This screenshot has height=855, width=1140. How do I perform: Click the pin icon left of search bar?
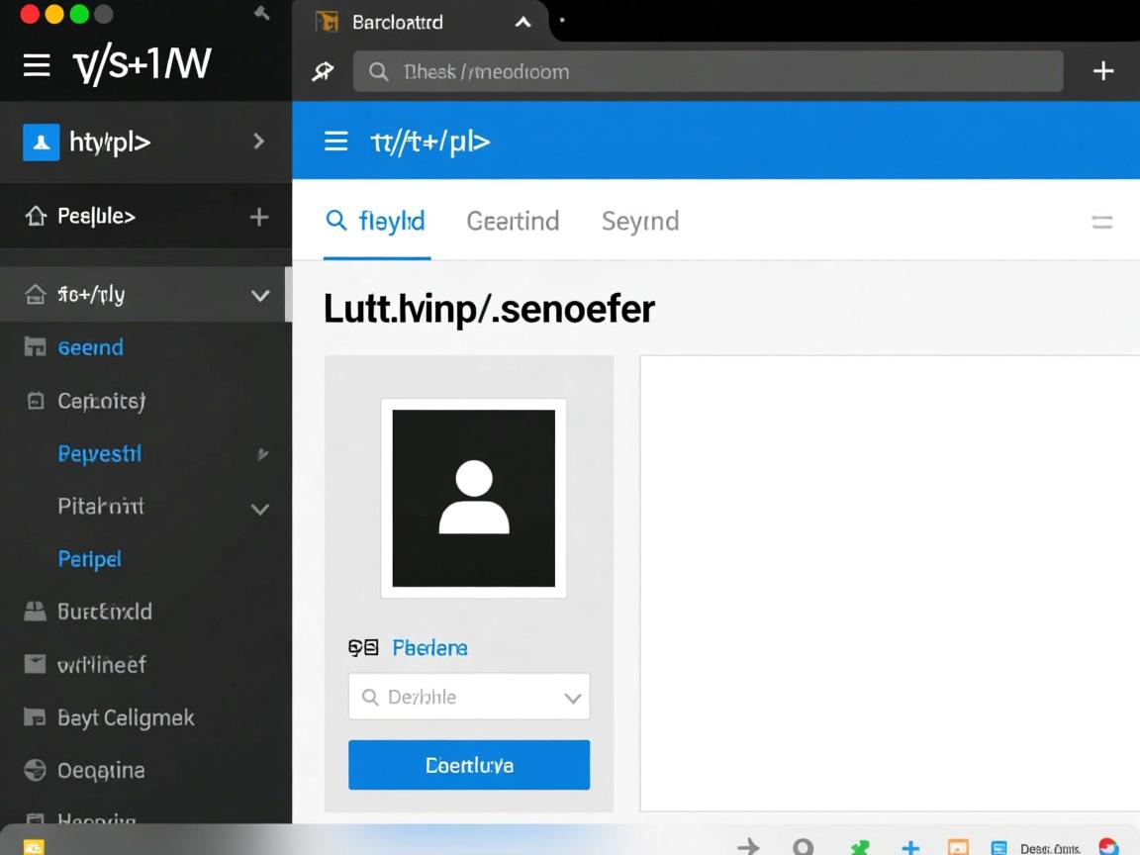pyautogui.click(x=324, y=71)
